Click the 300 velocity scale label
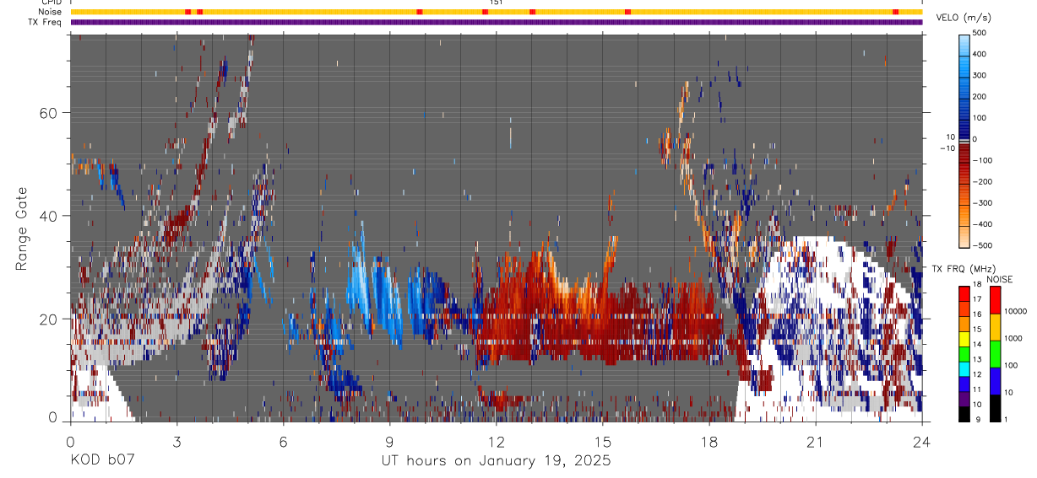This screenshot has height=478, width=1037. [x=980, y=75]
